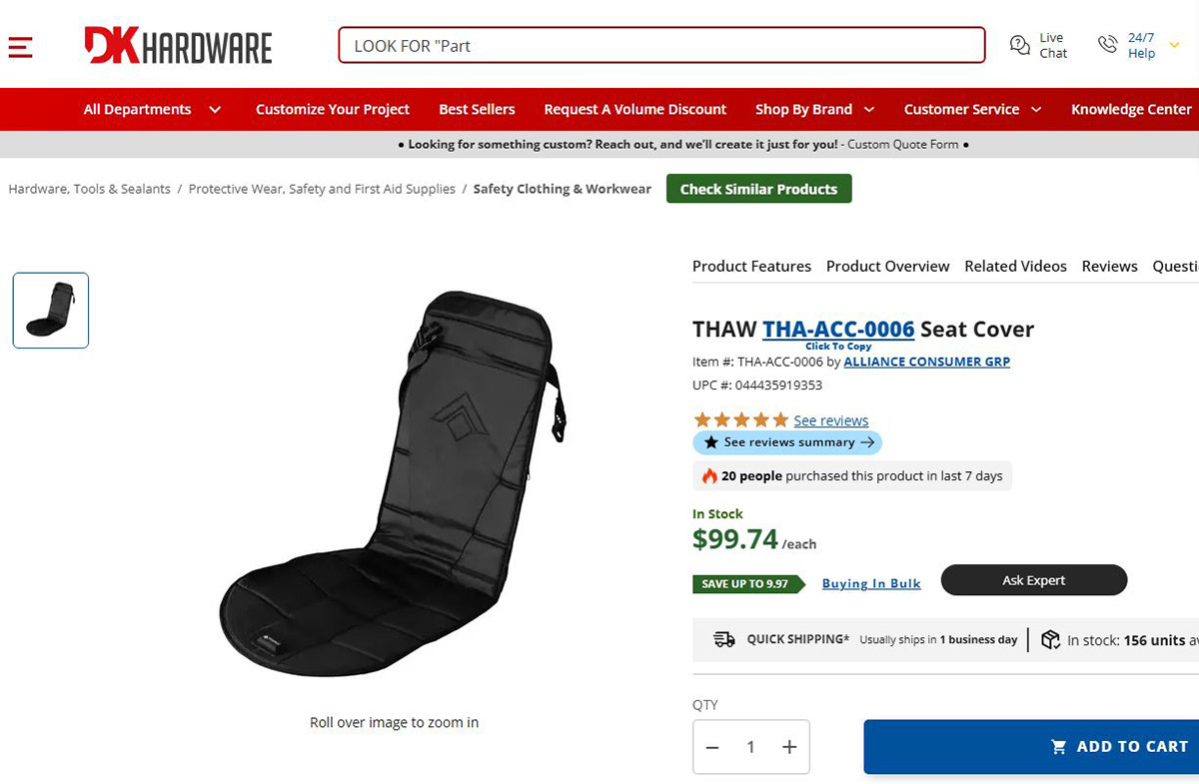Click the in-stock box icon
The width and height of the screenshot is (1199, 784).
point(1050,639)
